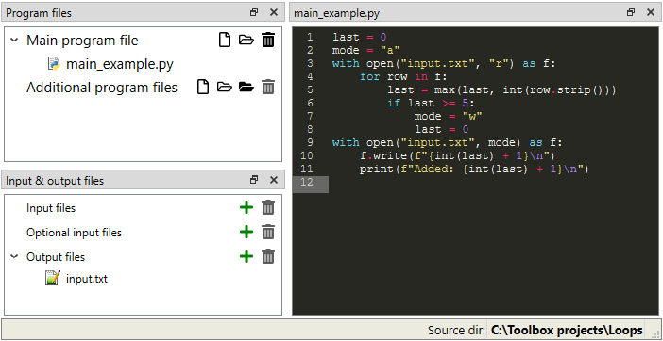Open additional program file with outline folder icon
The image size is (663, 341).
225,88
